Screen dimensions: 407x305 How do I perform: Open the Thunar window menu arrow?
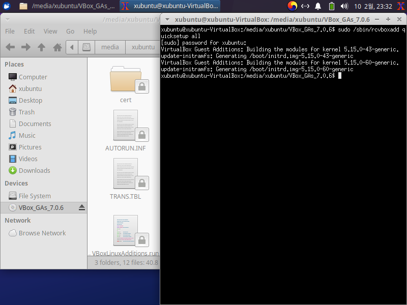pos(8,20)
